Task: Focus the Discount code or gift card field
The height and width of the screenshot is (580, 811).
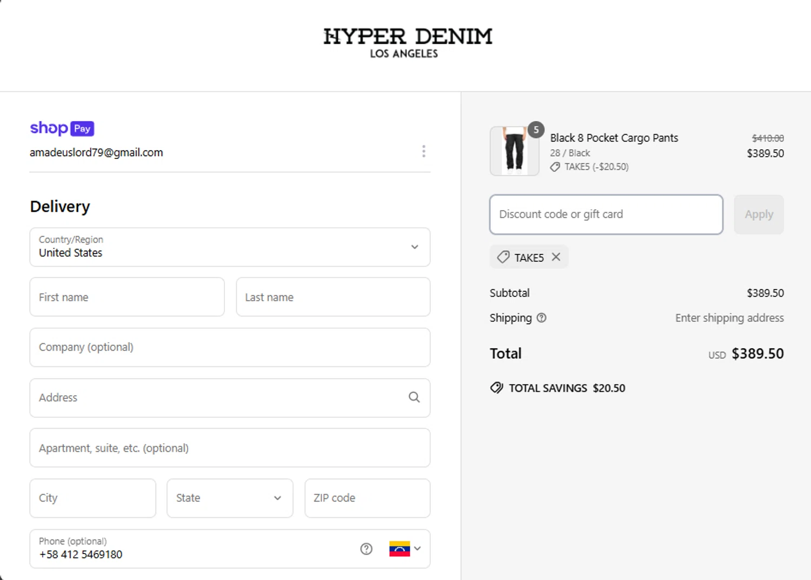Action: (x=606, y=215)
